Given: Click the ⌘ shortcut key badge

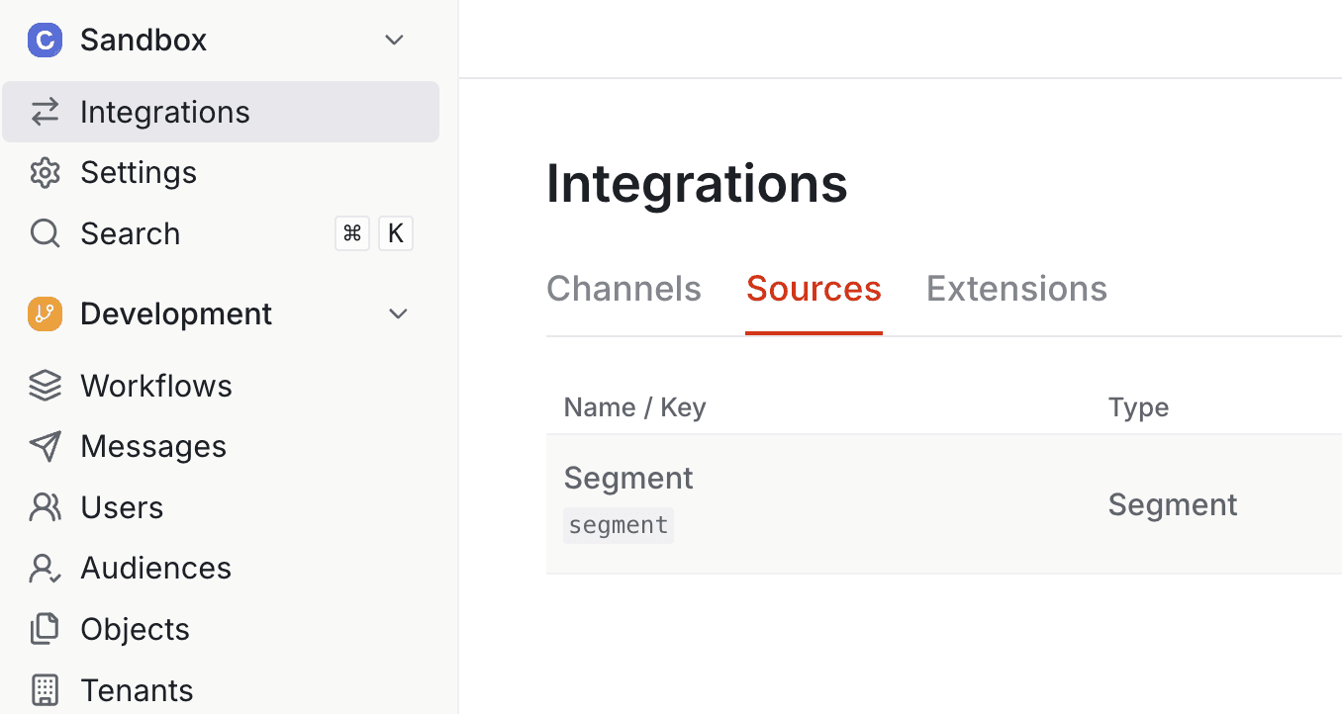Looking at the screenshot, I should pyautogui.click(x=352, y=233).
